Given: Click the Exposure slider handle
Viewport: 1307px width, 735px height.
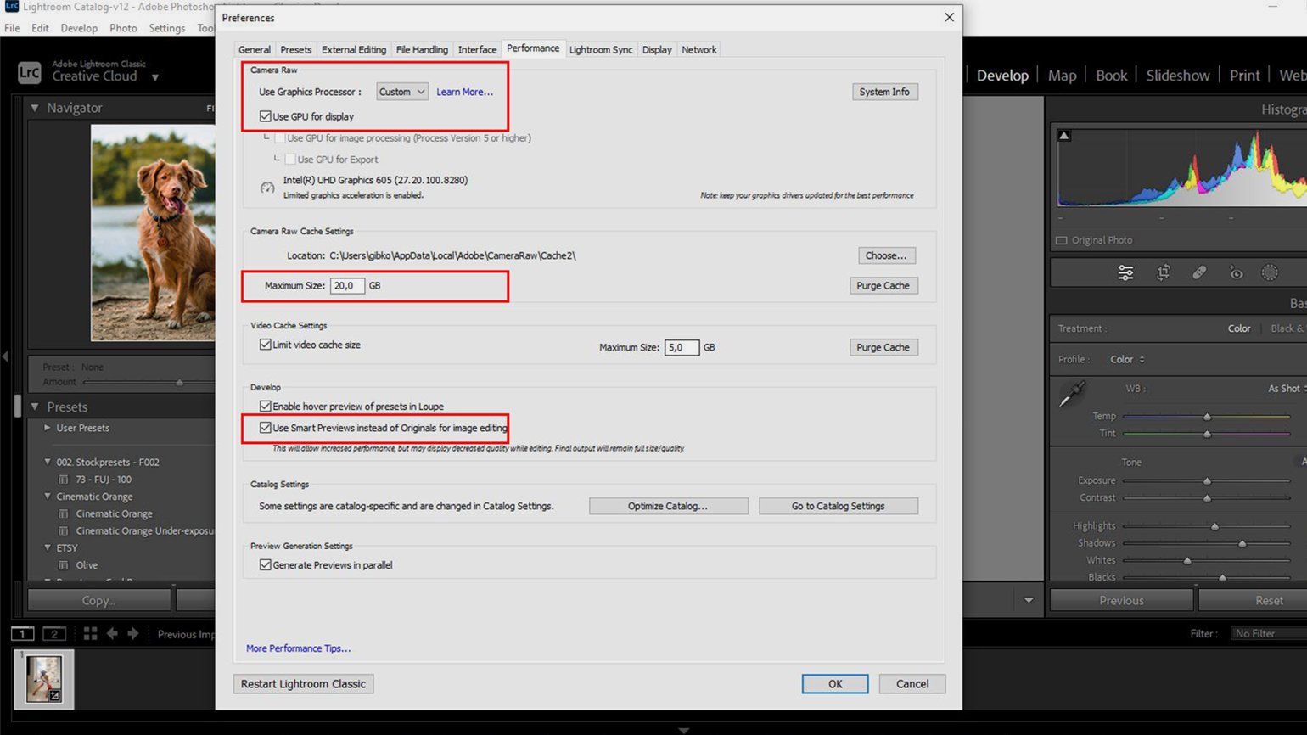Looking at the screenshot, I should (x=1207, y=480).
